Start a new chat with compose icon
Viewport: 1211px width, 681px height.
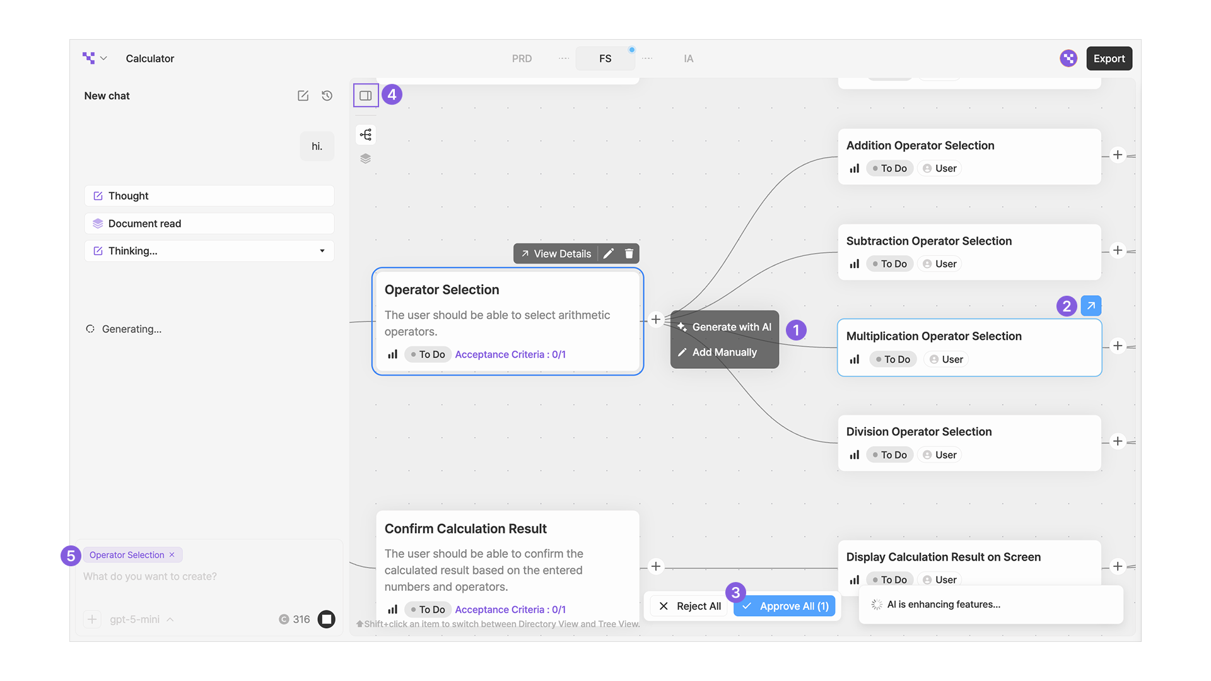(x=303, y=96)
